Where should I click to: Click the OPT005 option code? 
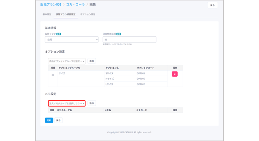coord(141,73)
